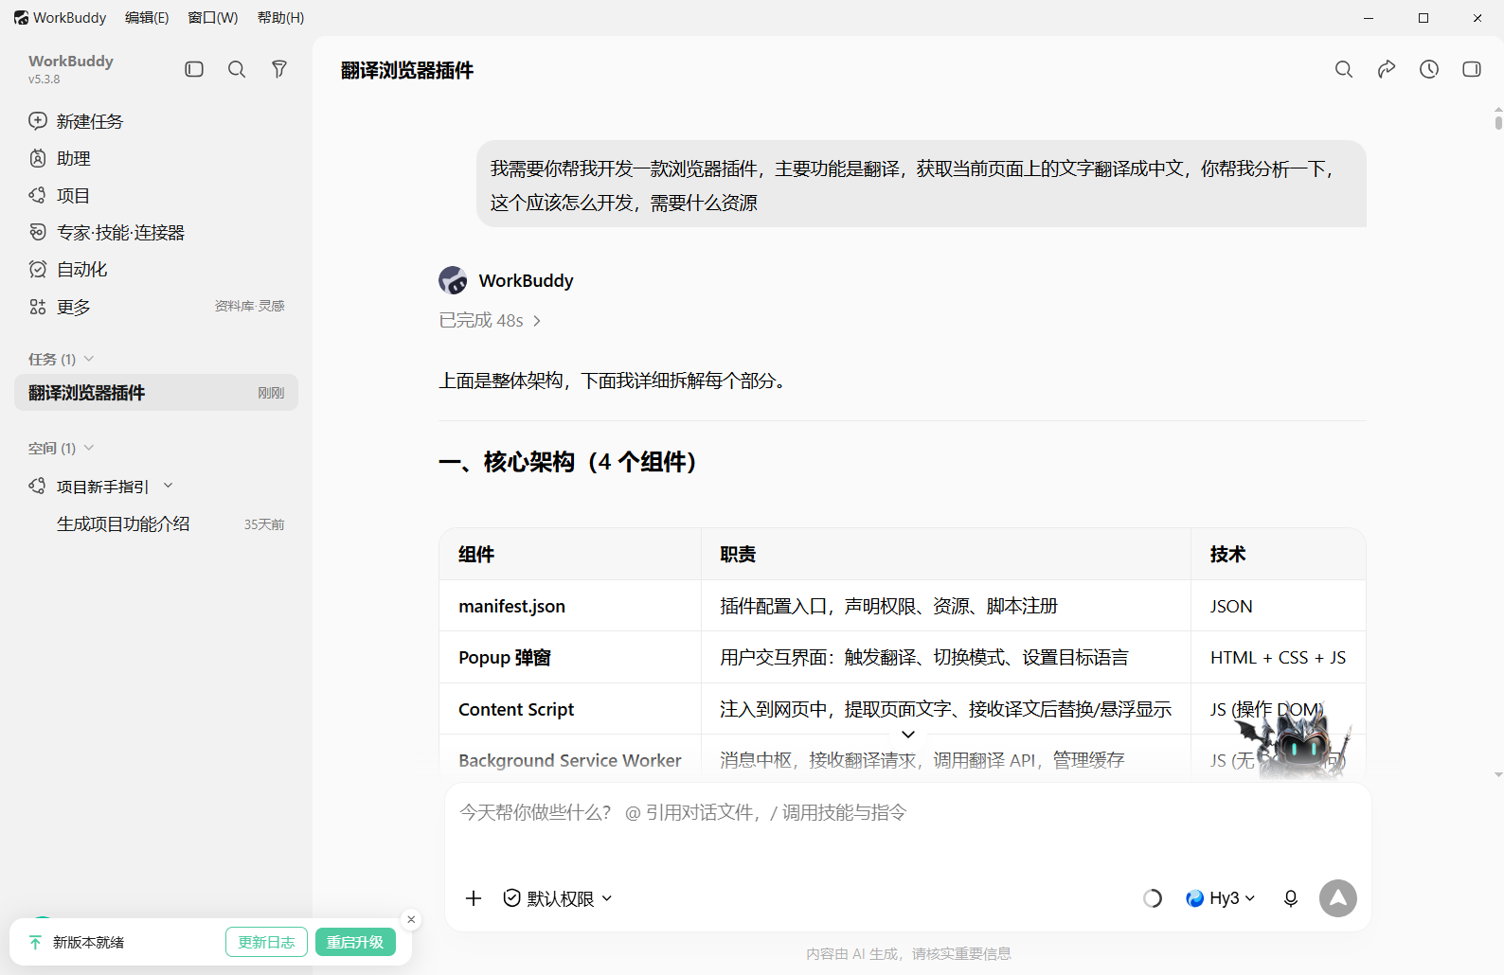Open sidebar search icon

tap(237, 69)
